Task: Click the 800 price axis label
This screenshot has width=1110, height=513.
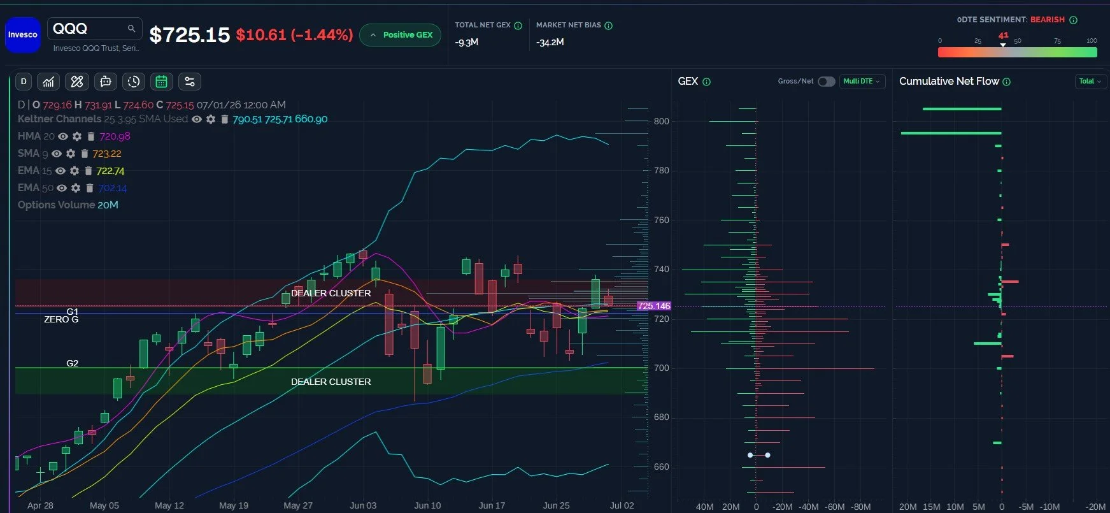Action: click(662, 121)
